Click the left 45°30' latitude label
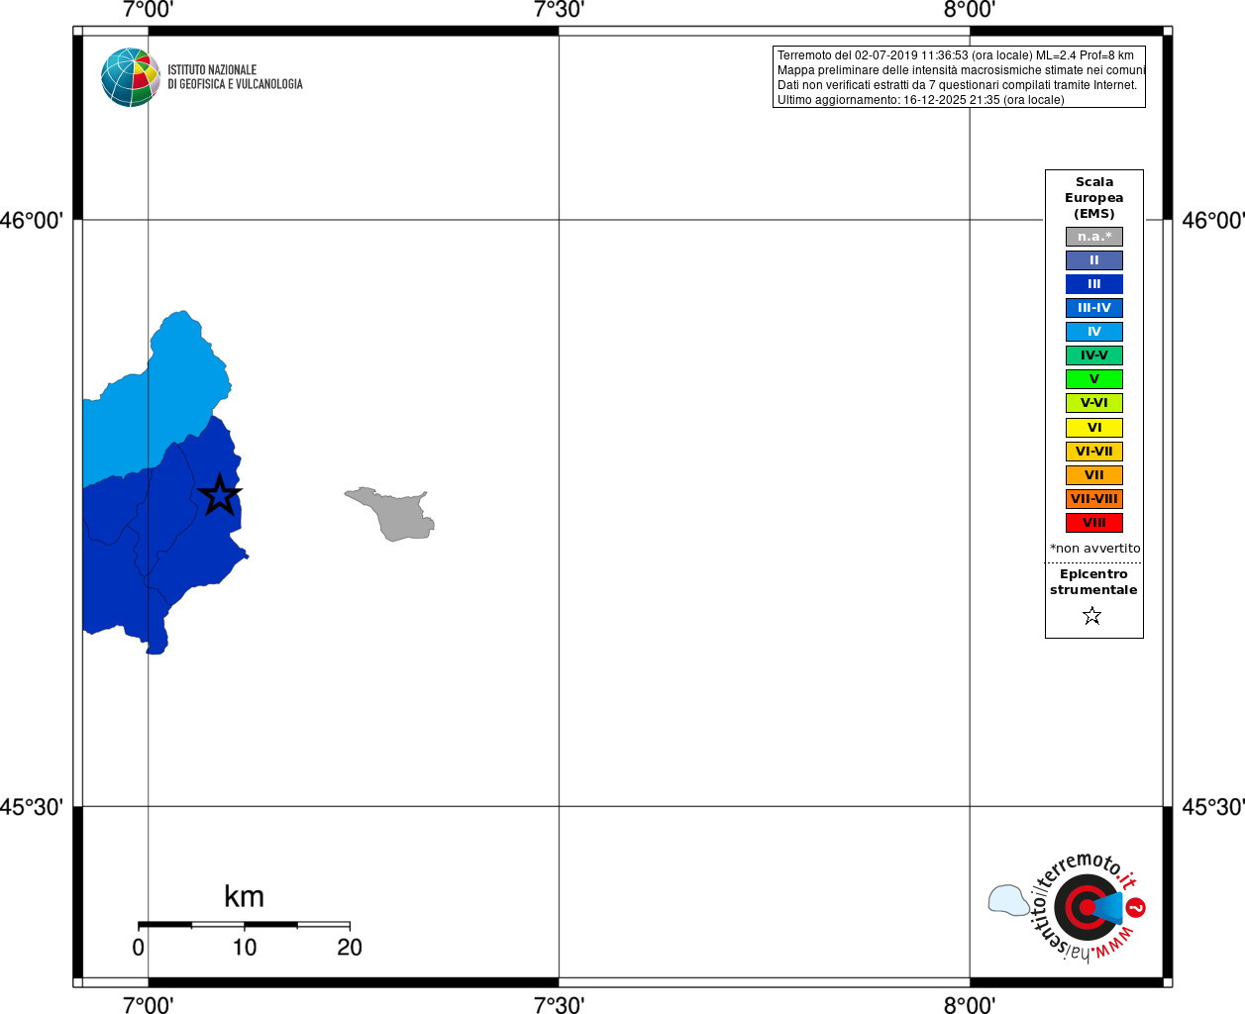 (32, 807)
